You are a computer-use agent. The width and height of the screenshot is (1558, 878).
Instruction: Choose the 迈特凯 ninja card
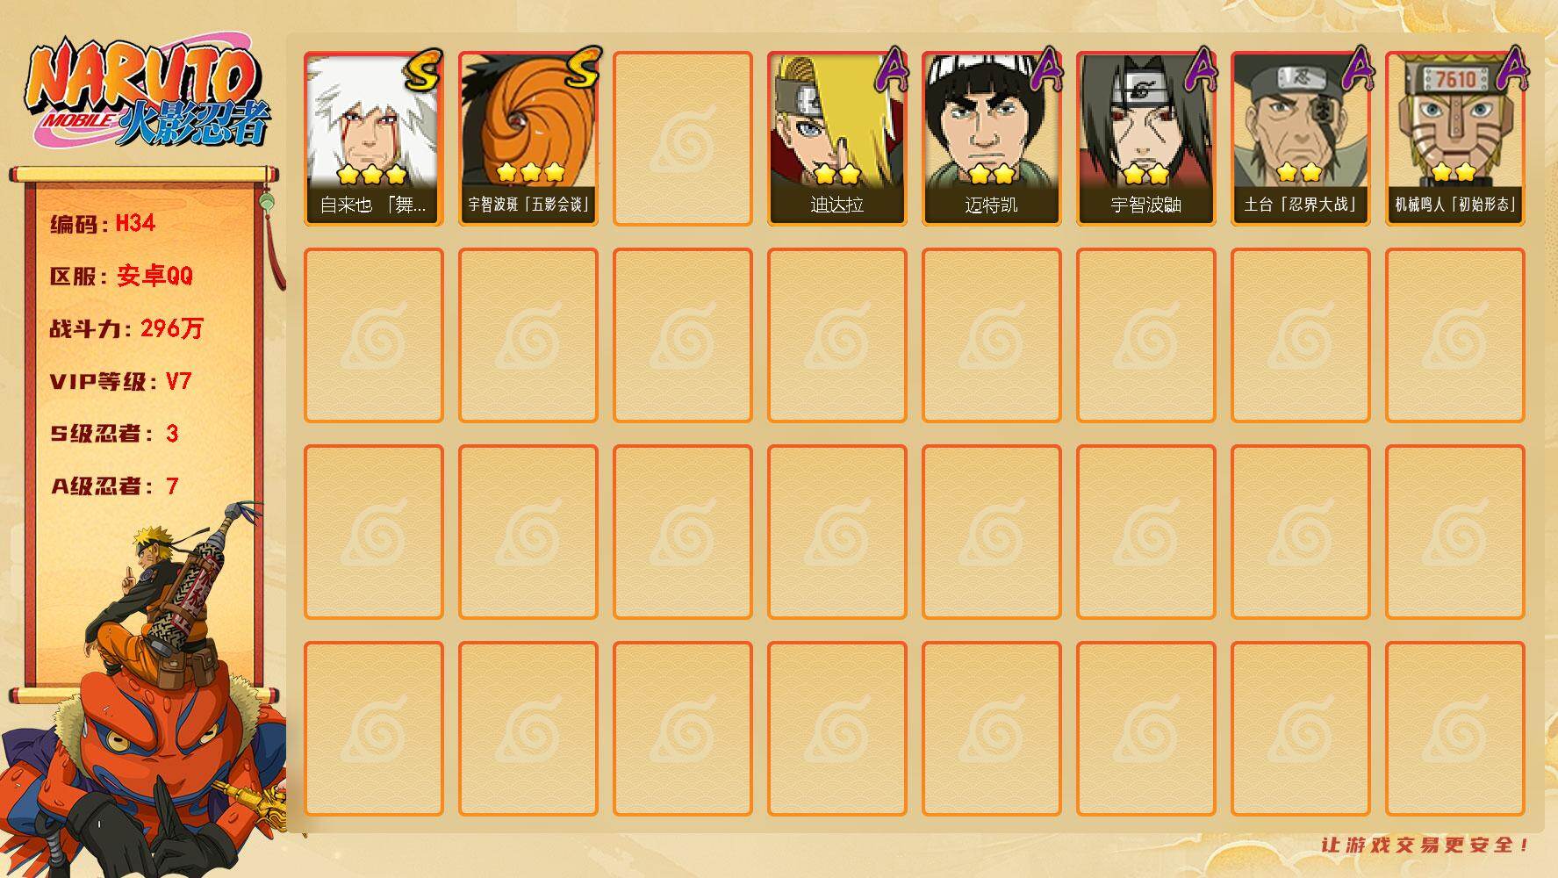pyautogui.click(x=991, y=138)
